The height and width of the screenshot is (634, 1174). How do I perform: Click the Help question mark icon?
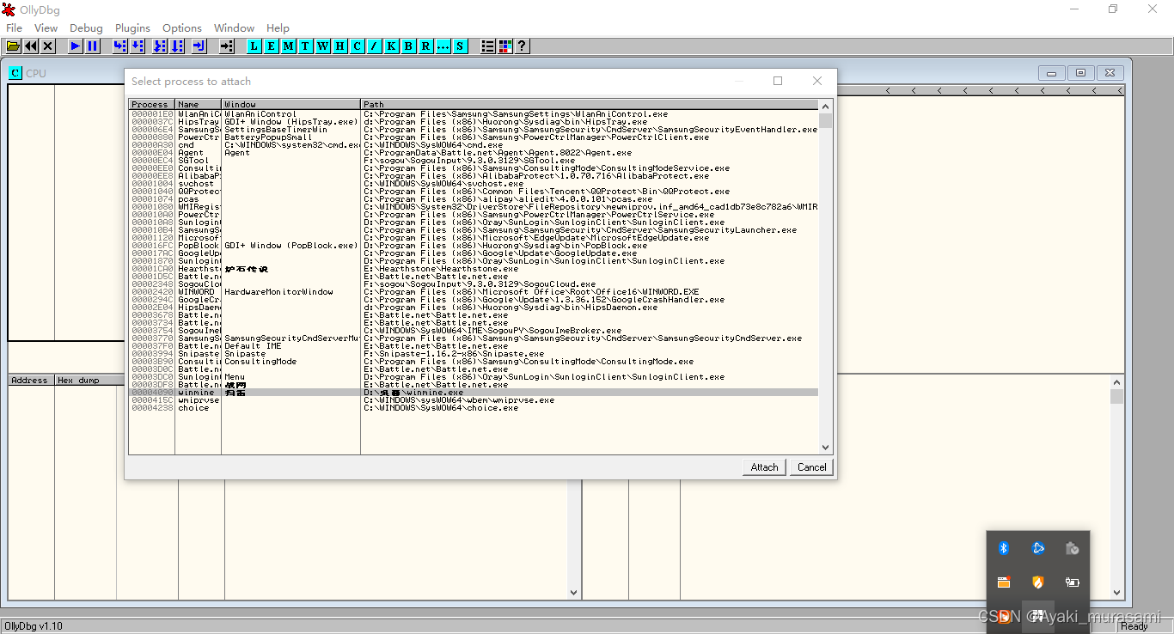(522, 46)
